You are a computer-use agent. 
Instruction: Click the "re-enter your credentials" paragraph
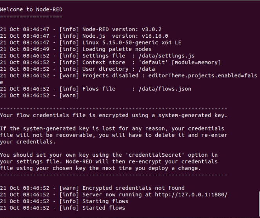tap(114, 135)
